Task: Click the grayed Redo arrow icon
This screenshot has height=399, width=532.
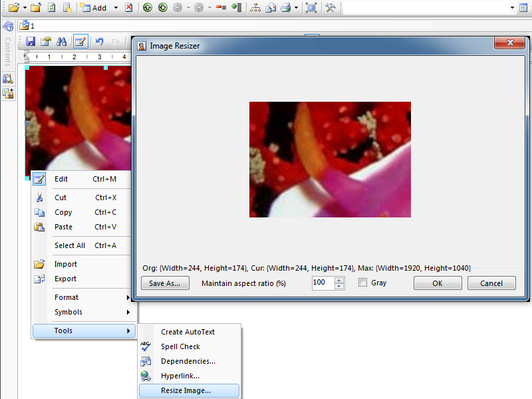Action: (115, 41)
